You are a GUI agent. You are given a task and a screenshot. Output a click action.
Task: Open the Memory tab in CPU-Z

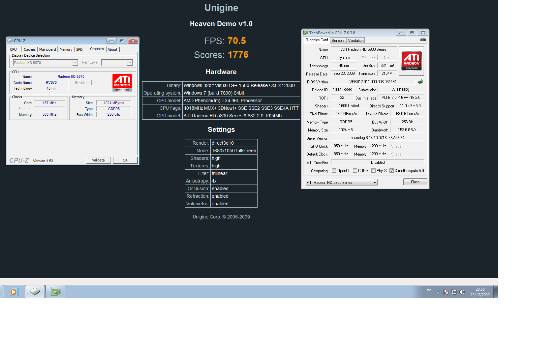[66, 49]
